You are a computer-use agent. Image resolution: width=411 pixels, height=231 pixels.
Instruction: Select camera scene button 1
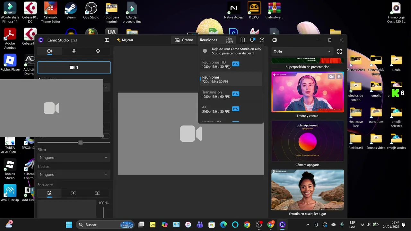(74, 68)
